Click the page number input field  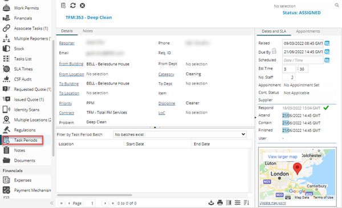89,203
